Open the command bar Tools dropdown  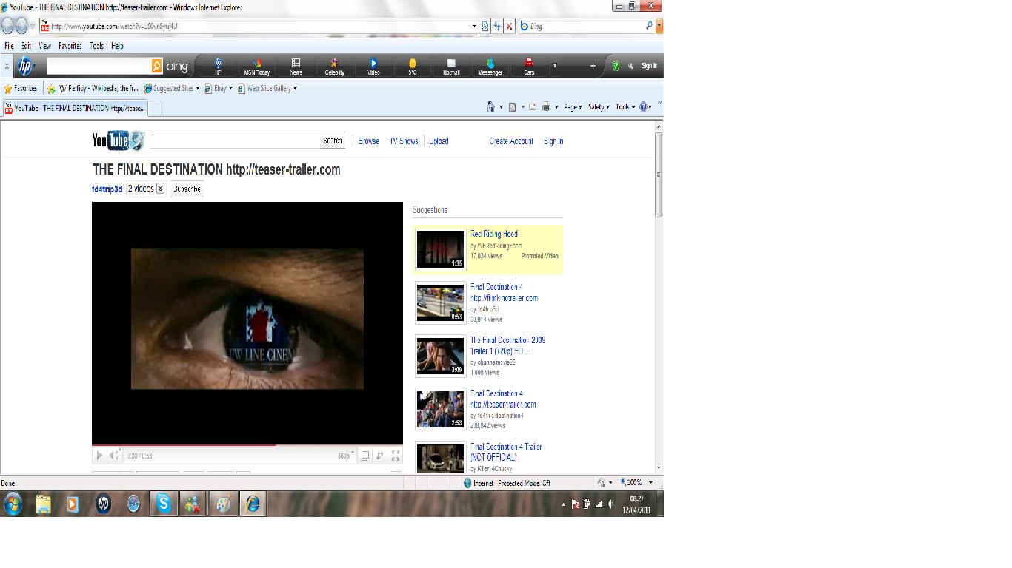[x=624, y=107]
